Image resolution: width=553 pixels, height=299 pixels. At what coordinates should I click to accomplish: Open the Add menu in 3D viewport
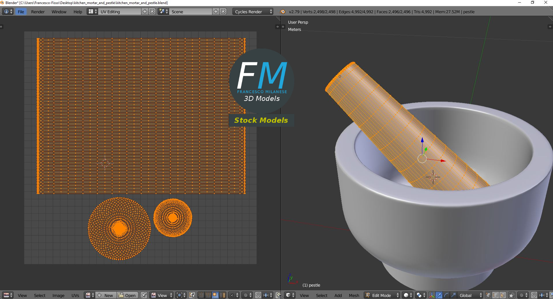(338, 295)
